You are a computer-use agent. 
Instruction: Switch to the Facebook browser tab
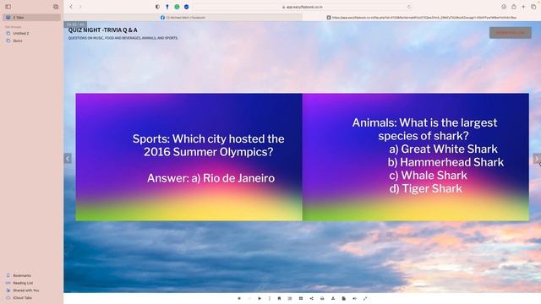pyautogui.click(x=183, y=17)
